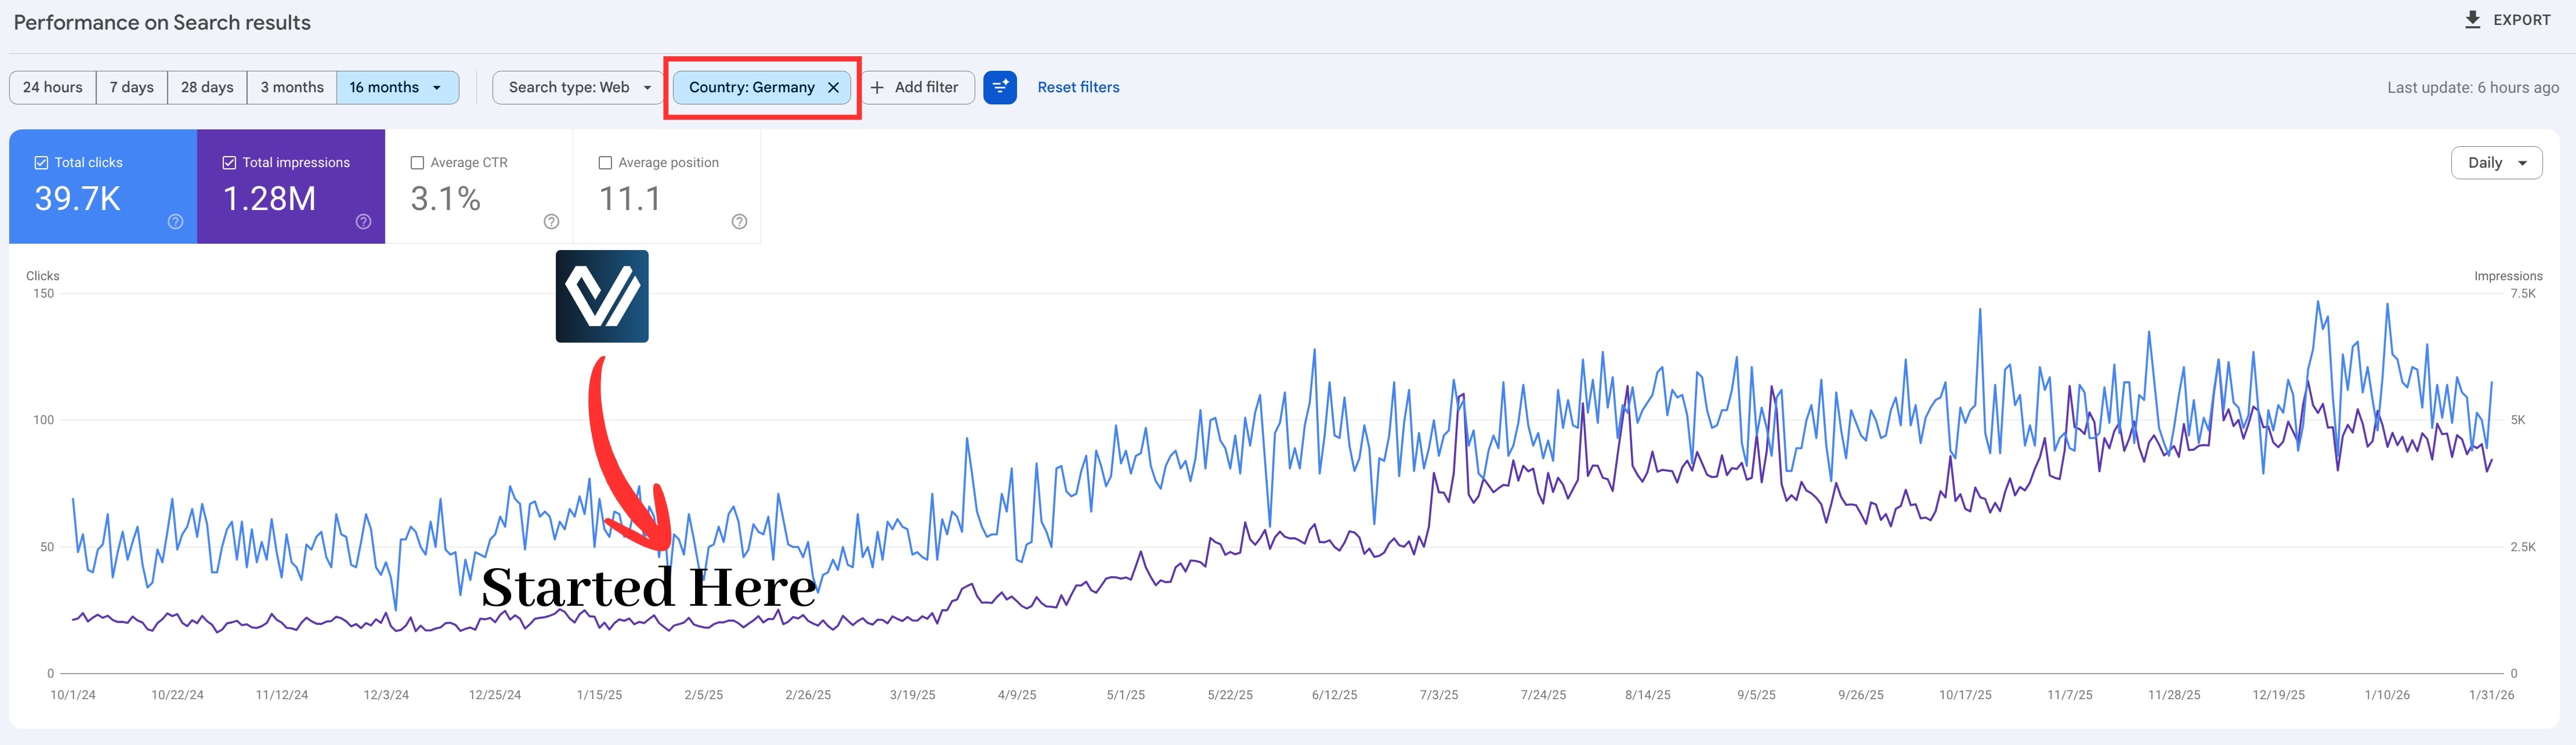Image resolution: width=2576 pixels, height=745 pixels.
Task: Click the blue filter settings icon
Action: 1000,88
